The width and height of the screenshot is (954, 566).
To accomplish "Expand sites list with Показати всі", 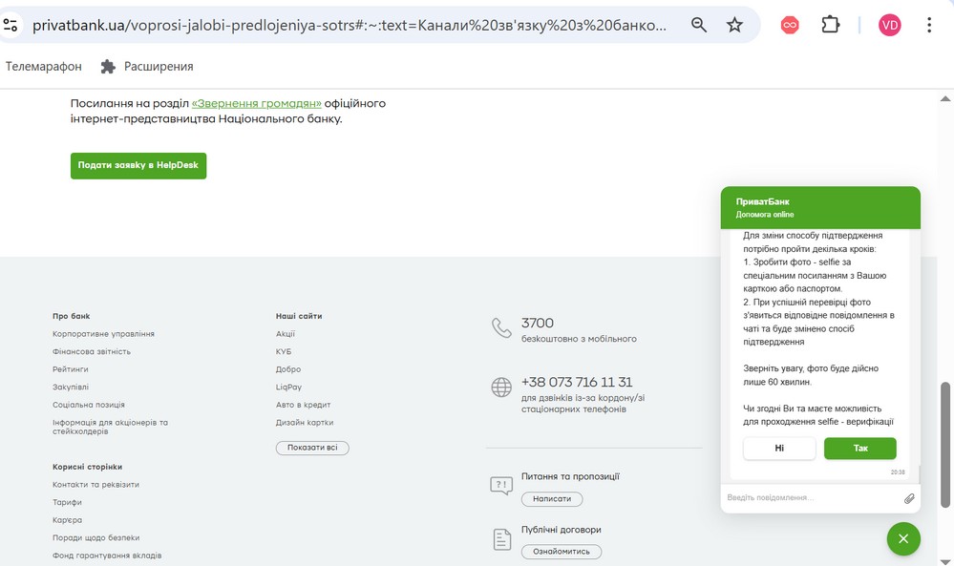I will [x=312, y=448].
